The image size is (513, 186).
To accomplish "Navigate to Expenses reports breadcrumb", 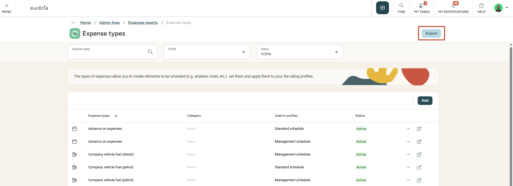I will click(143, 23).
